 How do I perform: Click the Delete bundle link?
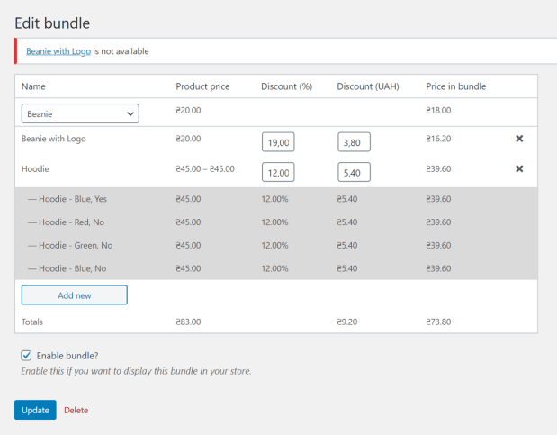coord(76,411)
